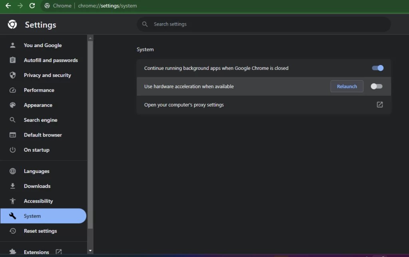The image size is (409, 257).
Task: Click the On startup power icon
Action: tap(13, 150)
